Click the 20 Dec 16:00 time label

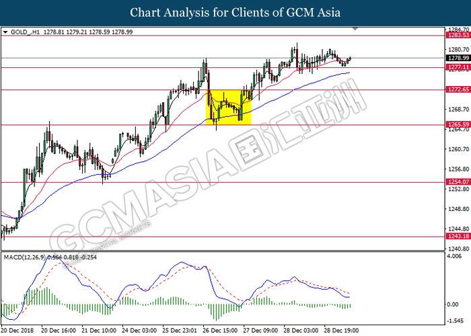tap(59, 331)
